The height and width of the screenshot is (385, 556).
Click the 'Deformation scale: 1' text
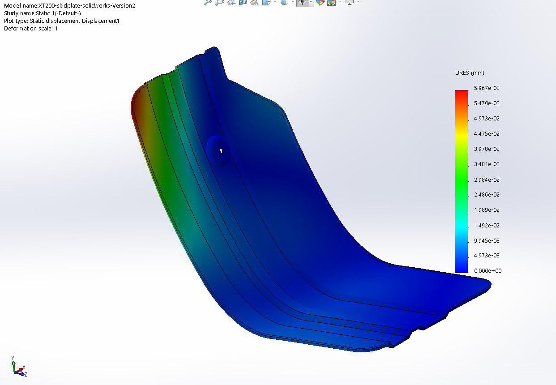tap(31, 29)
